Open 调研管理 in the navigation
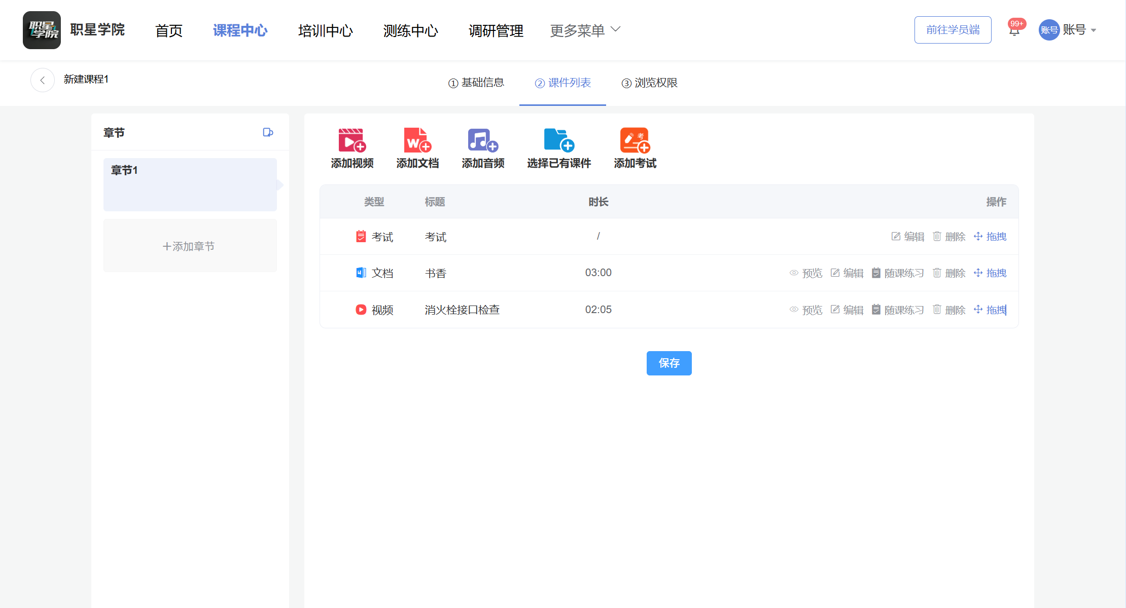This screenshot has width=1126, height=608. [x=496, y=30]
